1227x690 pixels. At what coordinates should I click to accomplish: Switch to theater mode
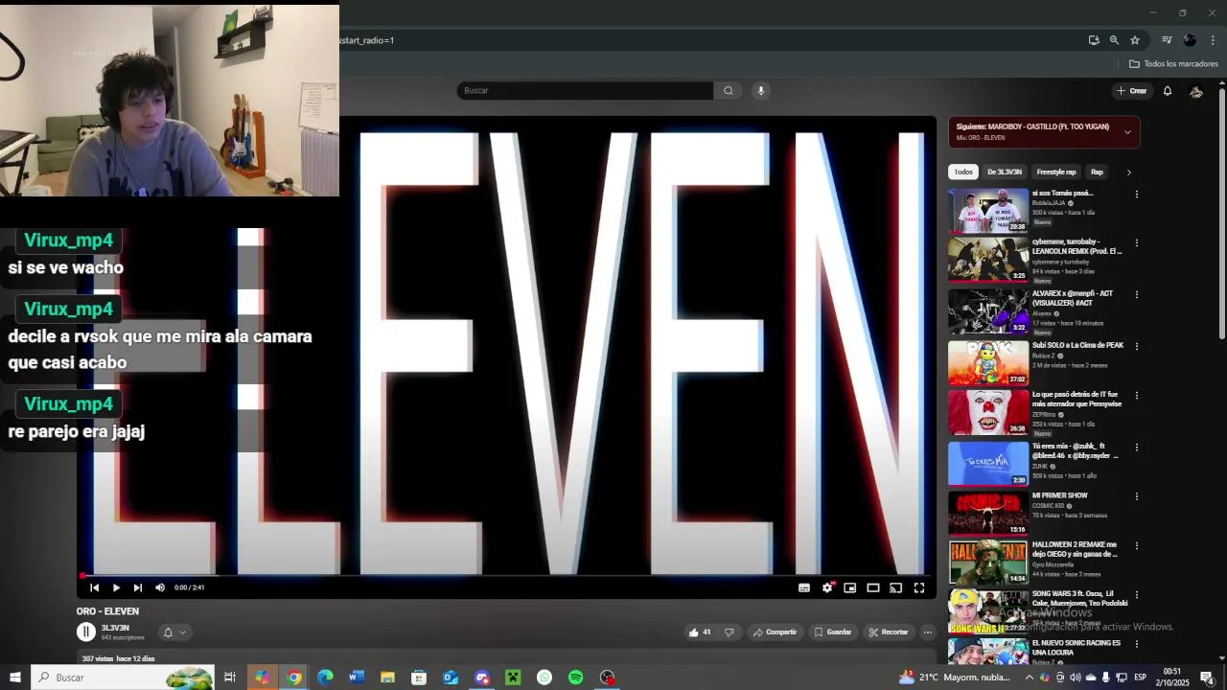(873, 587)
